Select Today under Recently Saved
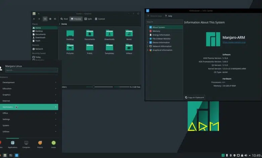This screenshot has width=262, height=158. 45,57
